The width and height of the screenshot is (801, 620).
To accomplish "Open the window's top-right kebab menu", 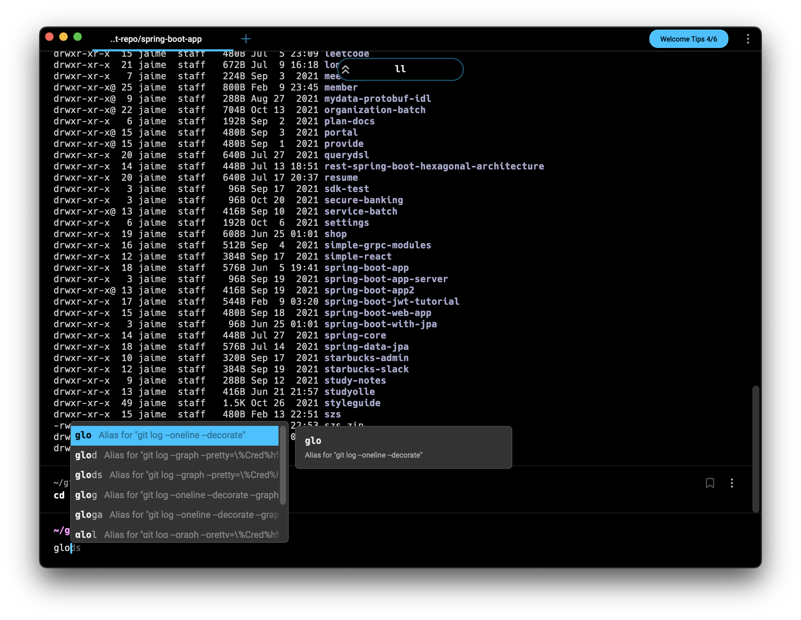I will [748, 39].
